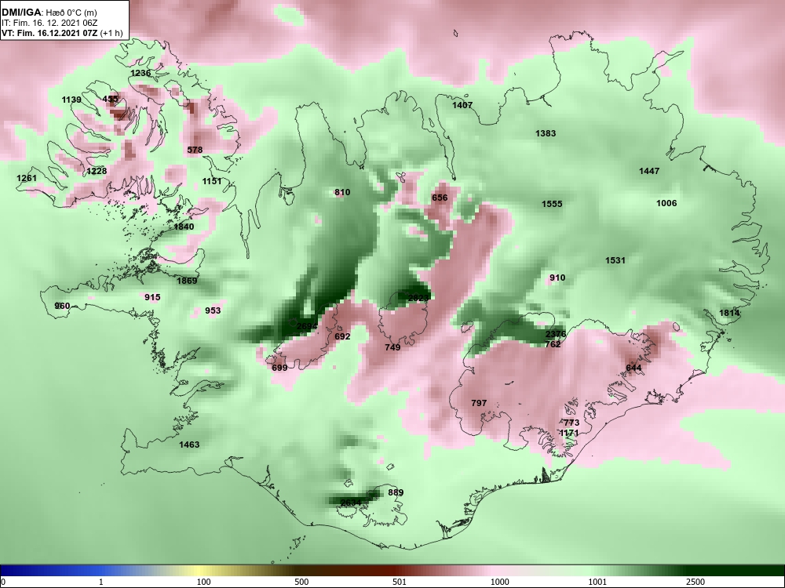Click the map value 910
The height and width of the screenshot is (588, 785).
tap(557, 278)
